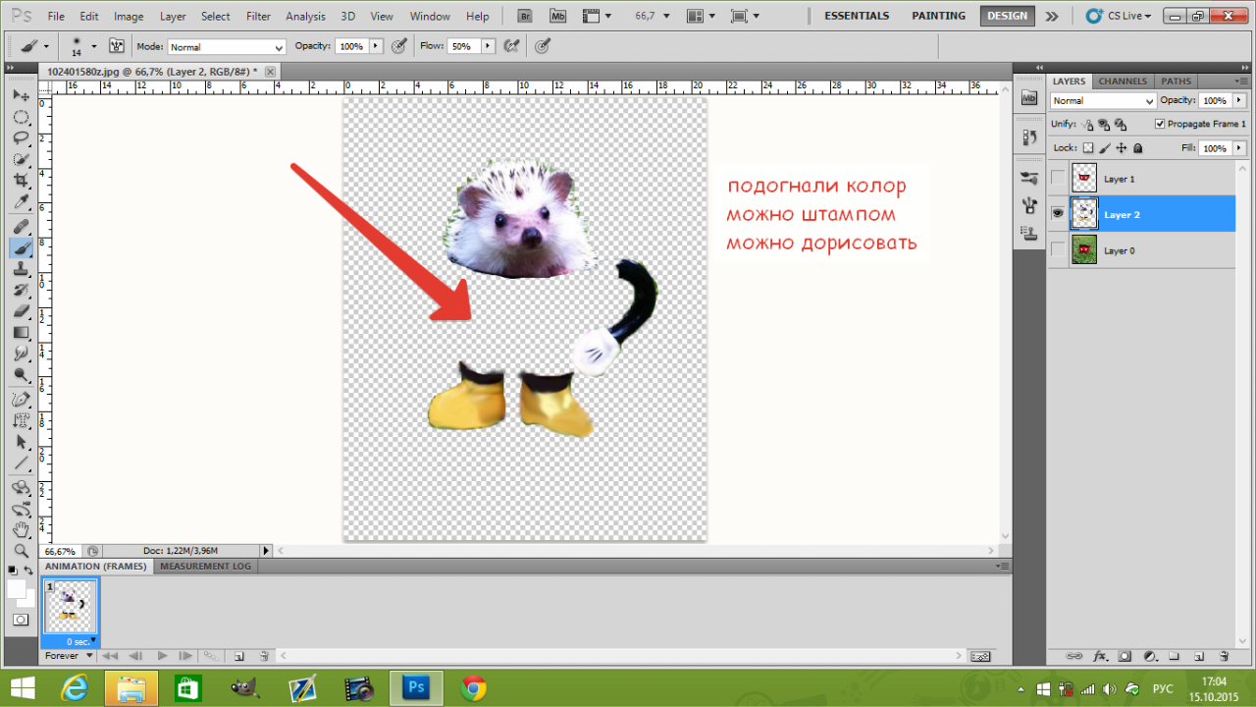Screen dimensions: 1256x707
Task: Select the Clone Stamp tool
Action: click(x=21, y=268)
